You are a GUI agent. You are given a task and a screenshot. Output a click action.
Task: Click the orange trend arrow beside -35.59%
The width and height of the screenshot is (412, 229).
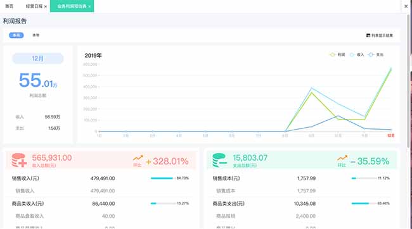point(342,158)
